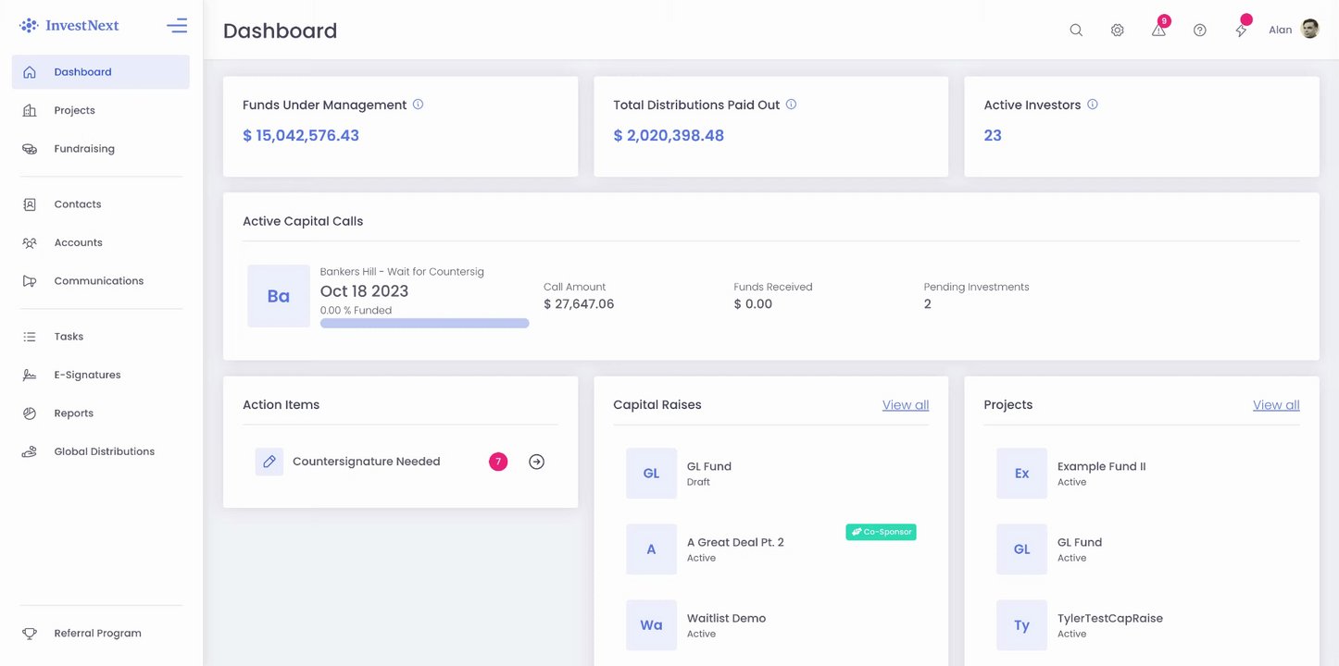Click the Countersignature Needed arrow icon
1339x666 pixels.
coord(536,462)
